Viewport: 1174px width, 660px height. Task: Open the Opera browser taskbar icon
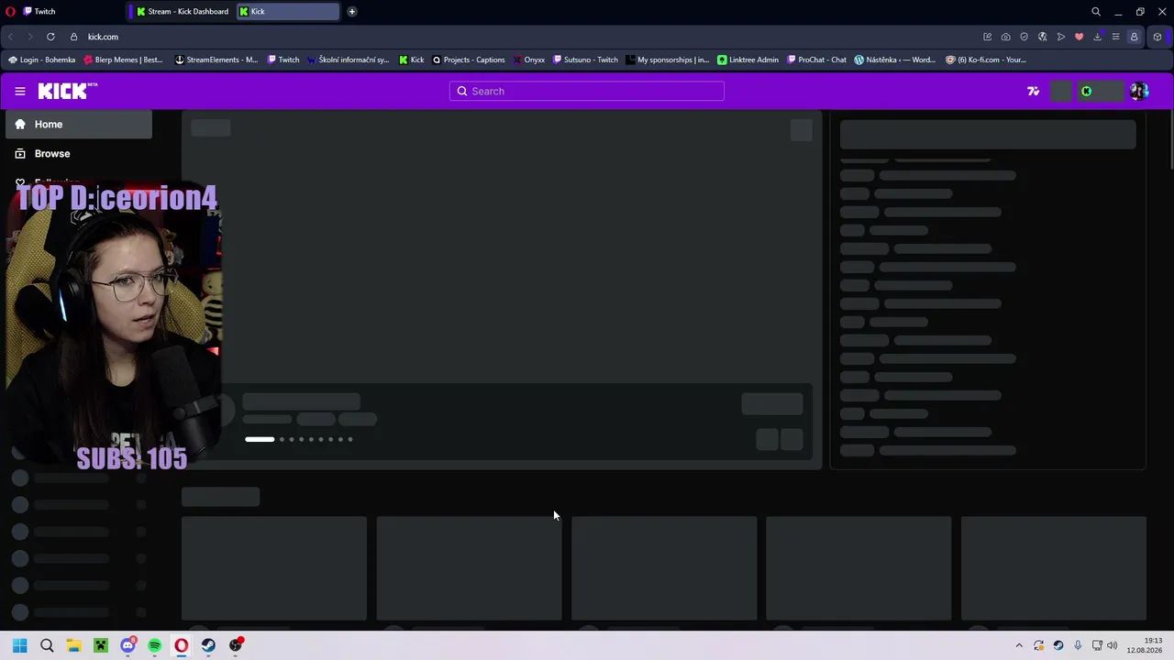[x=182, y=645]
